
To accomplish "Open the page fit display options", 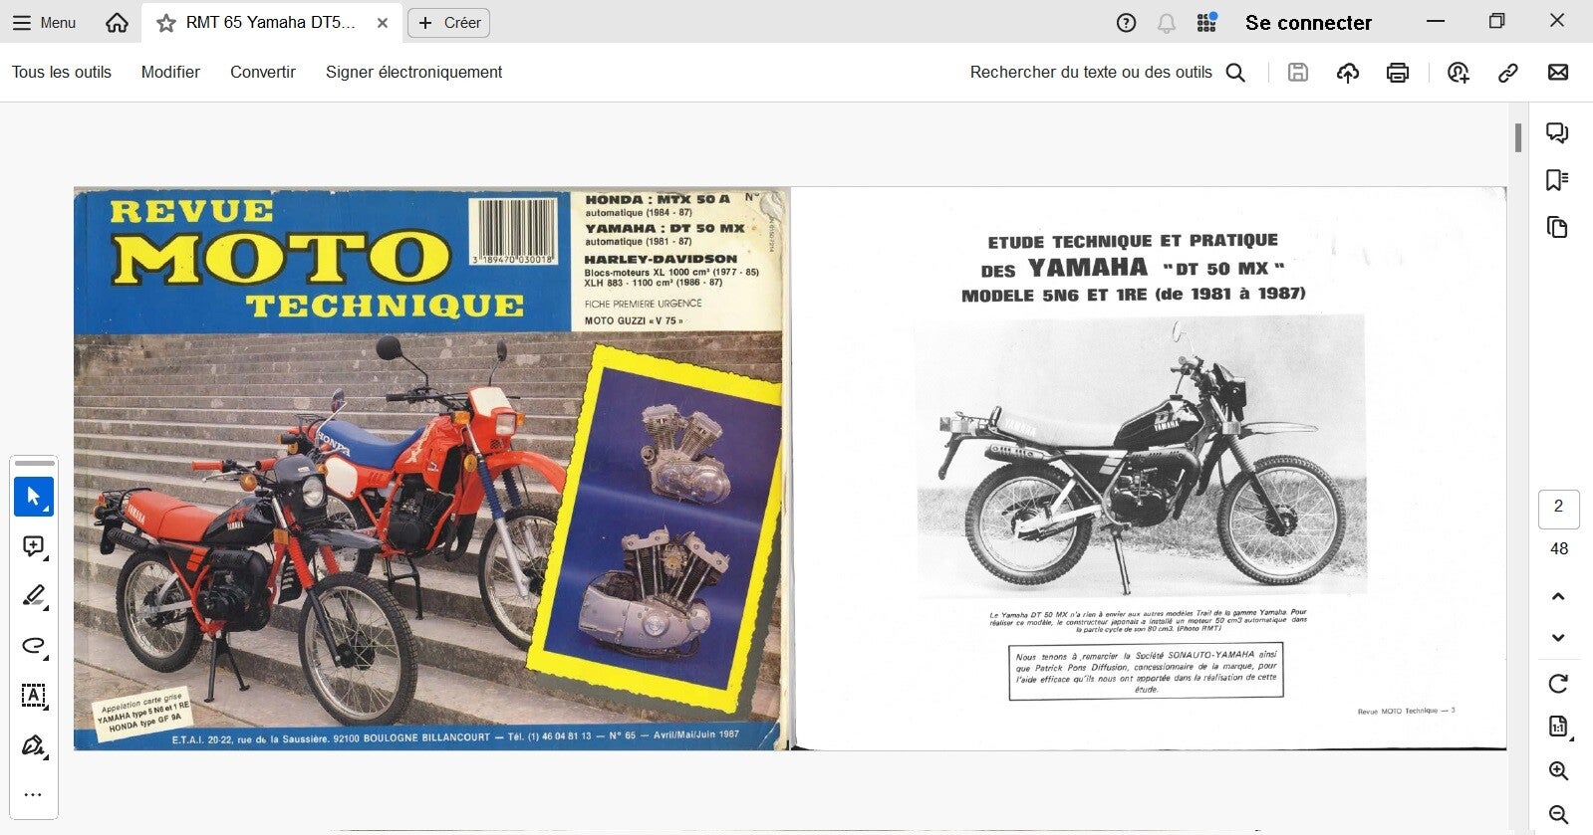I will (1559, 727).
